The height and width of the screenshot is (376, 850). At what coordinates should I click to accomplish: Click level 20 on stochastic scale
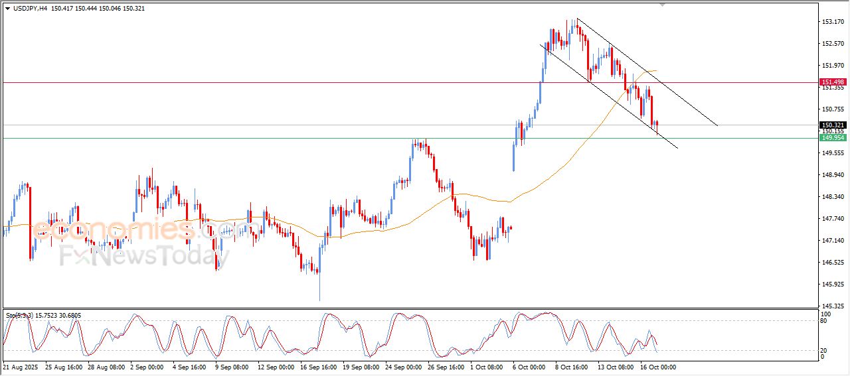point(825,350)
